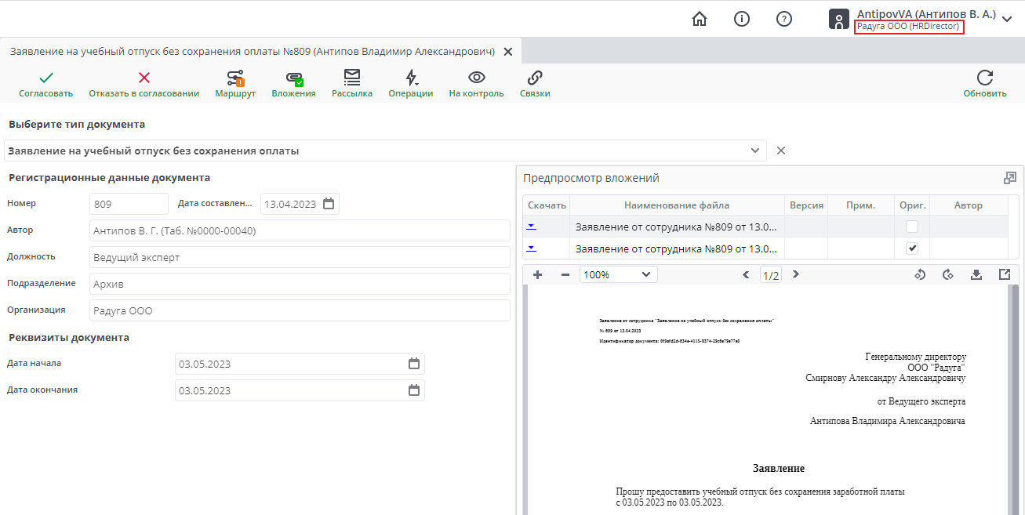Screen dimensions: 1025x515
Task: Click the Скачать column header
Action: [547, 205]
